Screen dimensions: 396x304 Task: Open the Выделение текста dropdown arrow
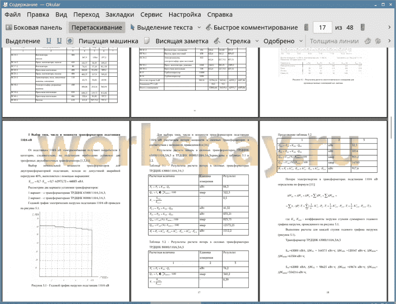tap(199, 28)
